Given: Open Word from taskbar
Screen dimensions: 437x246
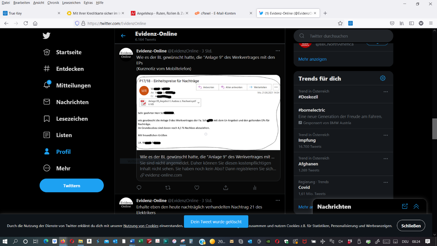Looking at the screenshot, I should point(132,242).
